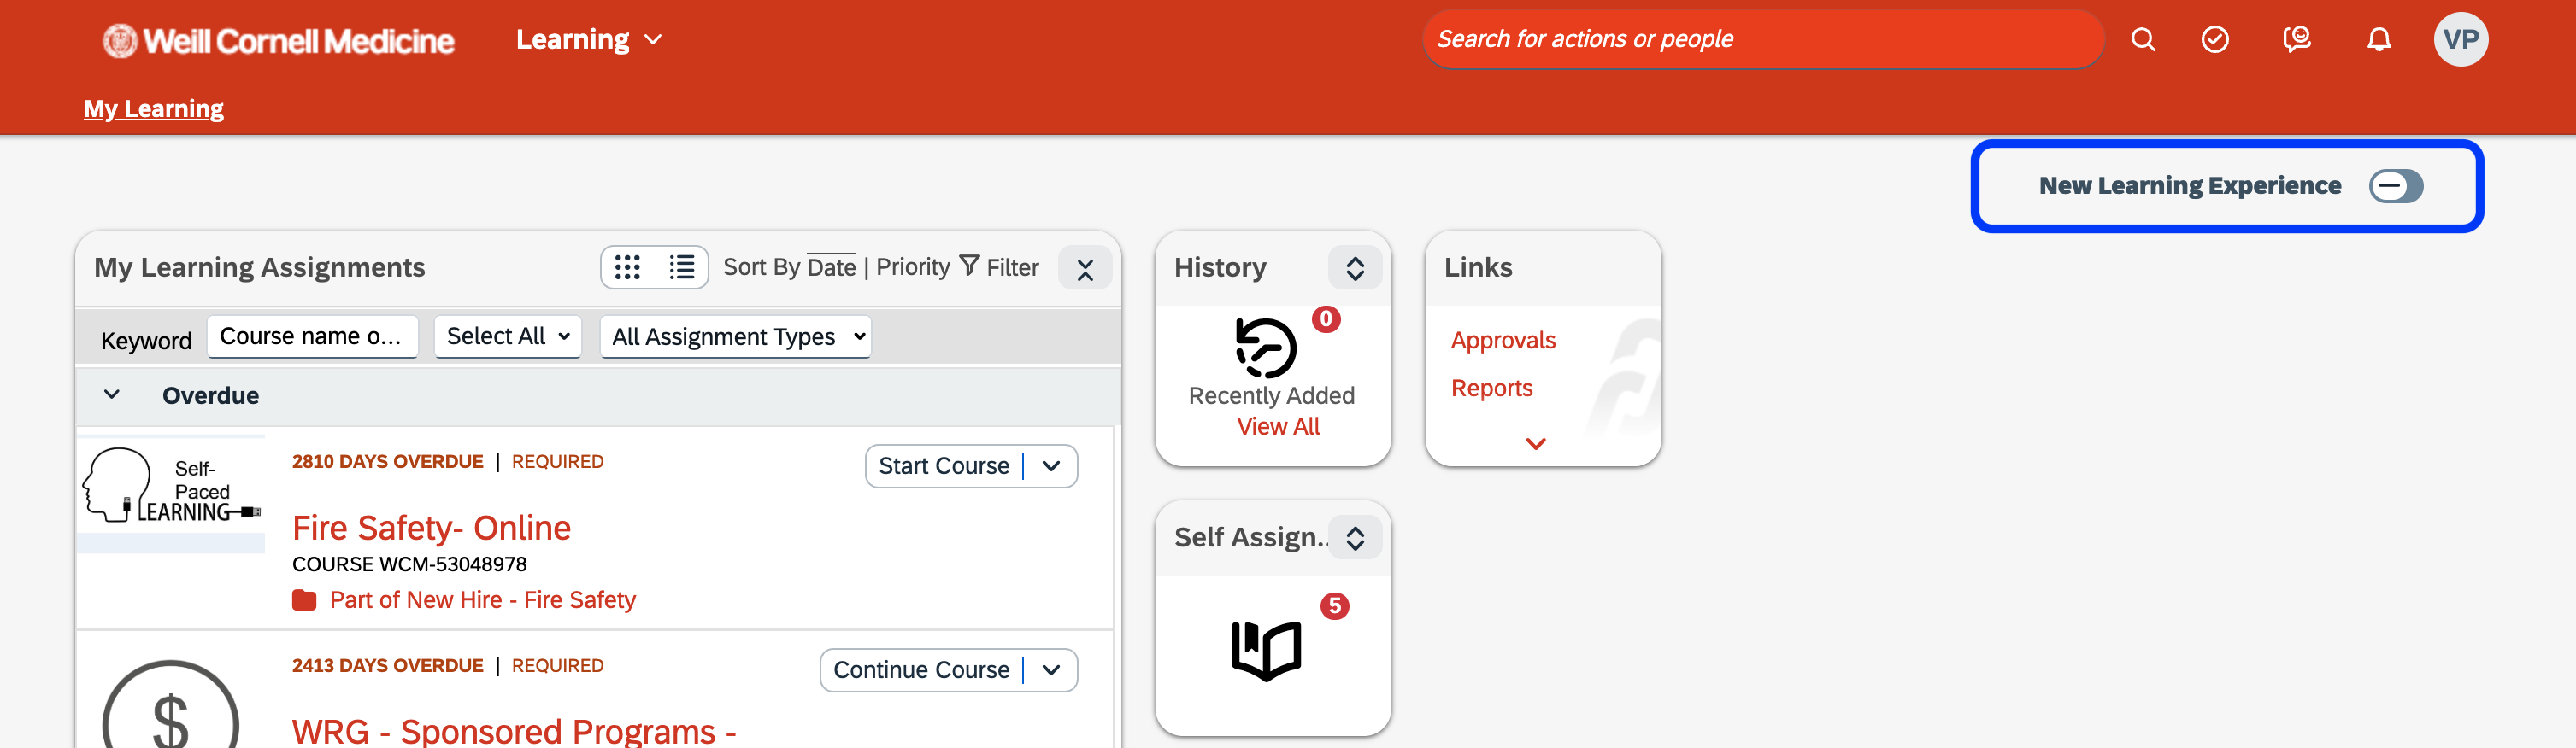Open the Filter option
The width and height of the screenshot is (2576, 748).
point(999,267)
